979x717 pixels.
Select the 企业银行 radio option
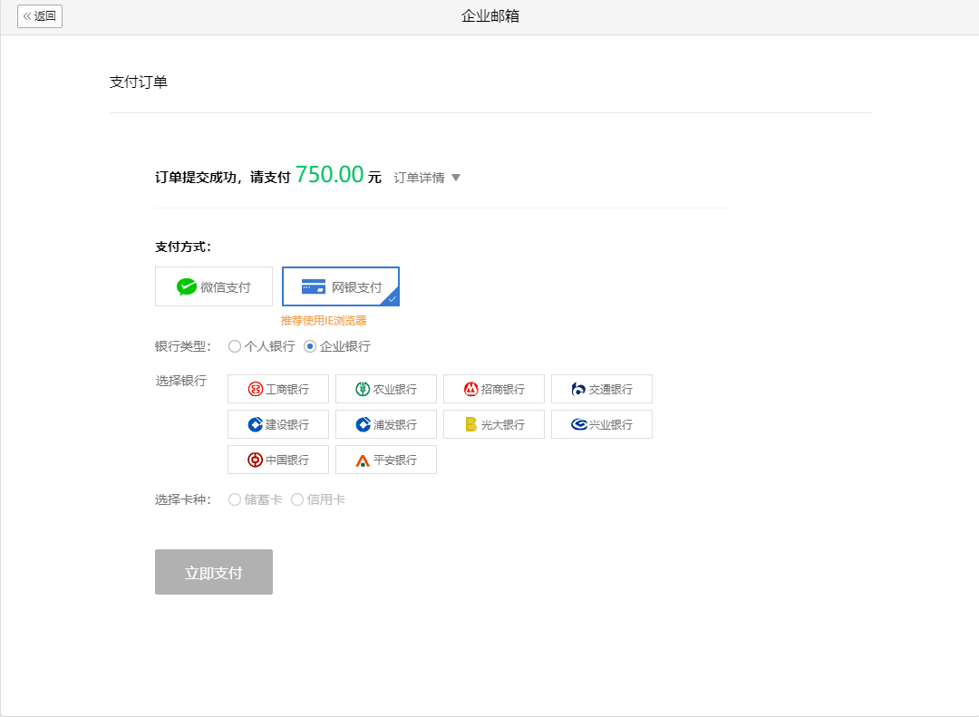click(x=309, y=345)
